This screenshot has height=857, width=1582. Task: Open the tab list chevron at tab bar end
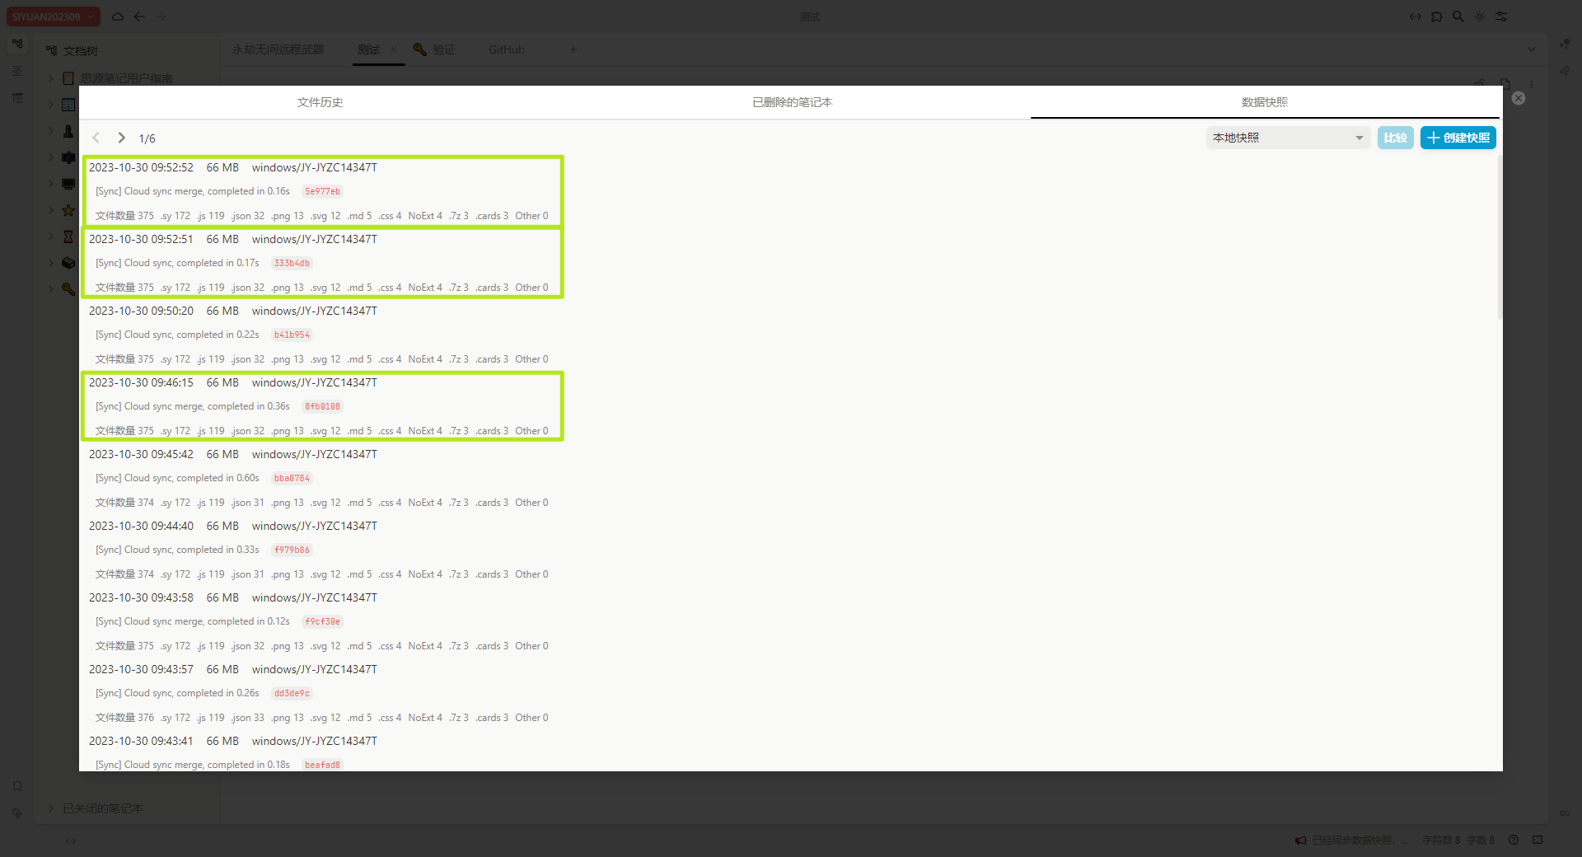click(x=1532, y=49)
